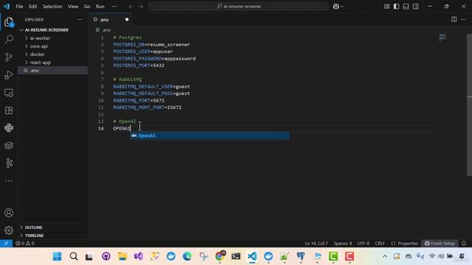Viewport: 472px width, 265px height.
Task: Open the Search view in activity bar
Action: (x=9, y=39)
